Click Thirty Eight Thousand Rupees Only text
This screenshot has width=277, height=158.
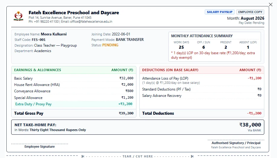[57, 130]
